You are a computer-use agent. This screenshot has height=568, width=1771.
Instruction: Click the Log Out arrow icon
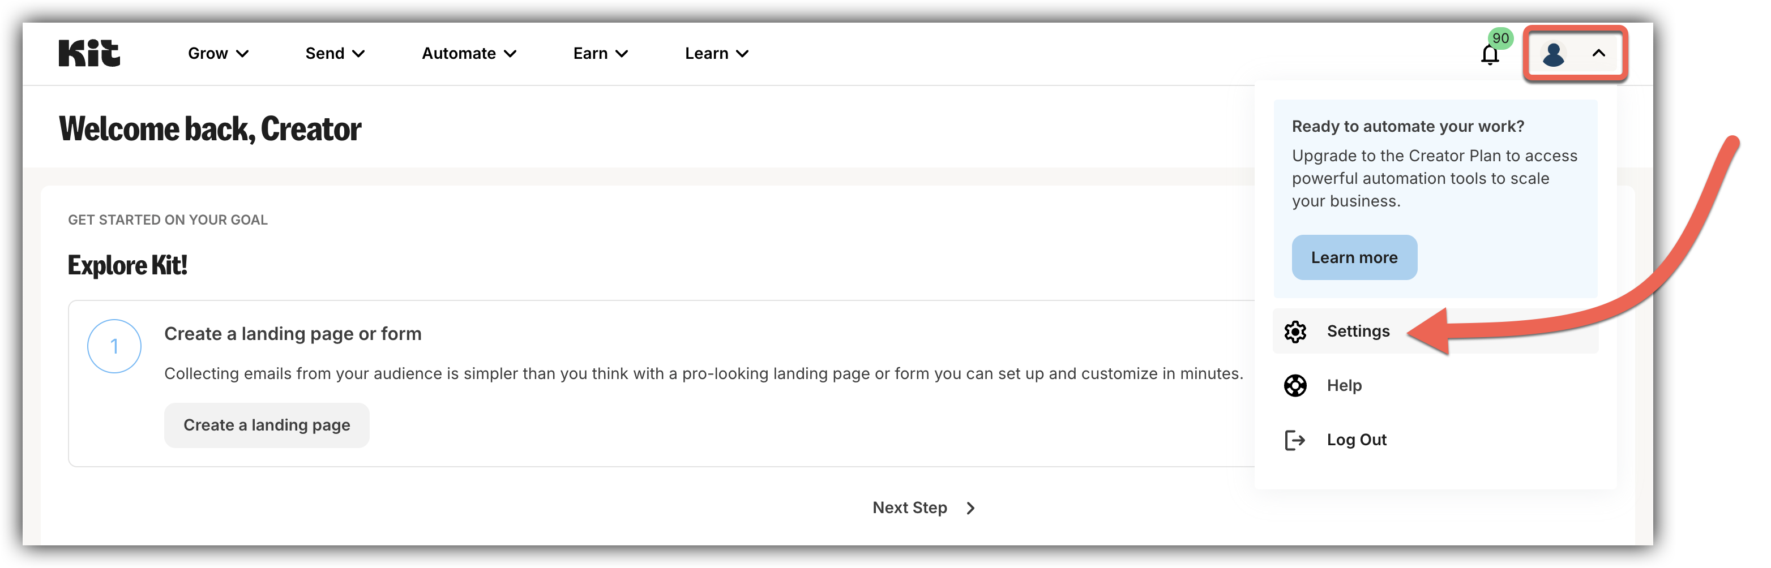pos(1295,440)
